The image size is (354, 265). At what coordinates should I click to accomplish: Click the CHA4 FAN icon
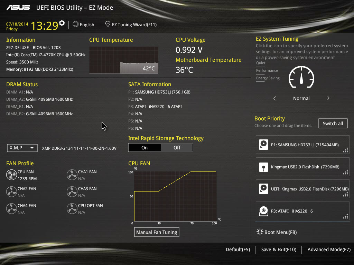point(11,209)
